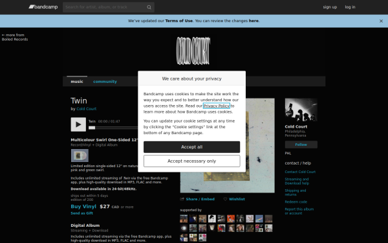Review changes via the 'here' link
388x243 pixels.
(253, 21)
